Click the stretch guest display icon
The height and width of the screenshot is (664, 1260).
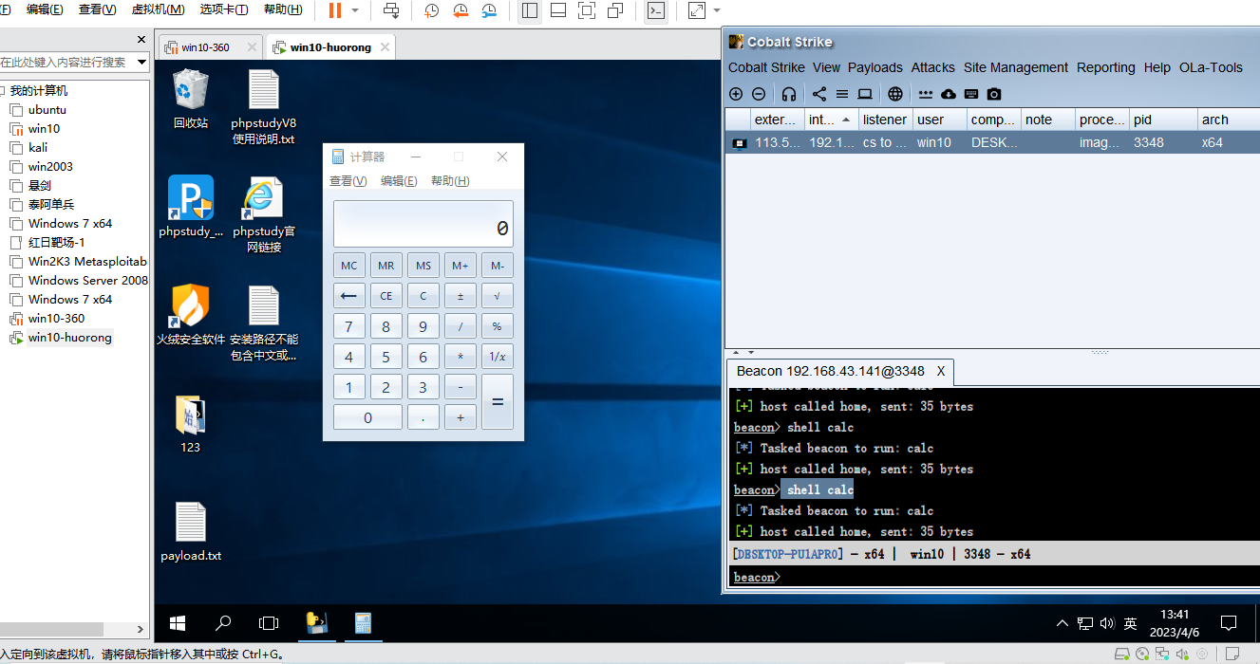pos(697,10)
